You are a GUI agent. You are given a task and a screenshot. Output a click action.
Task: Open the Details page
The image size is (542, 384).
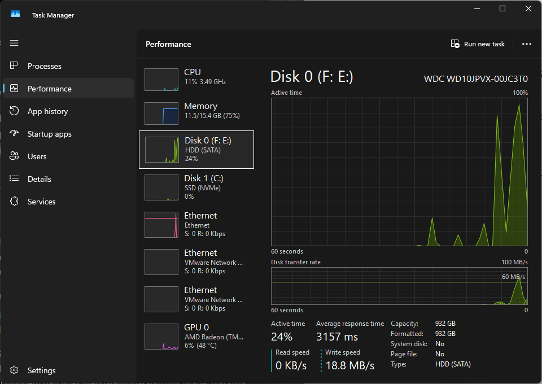point(68,179)
